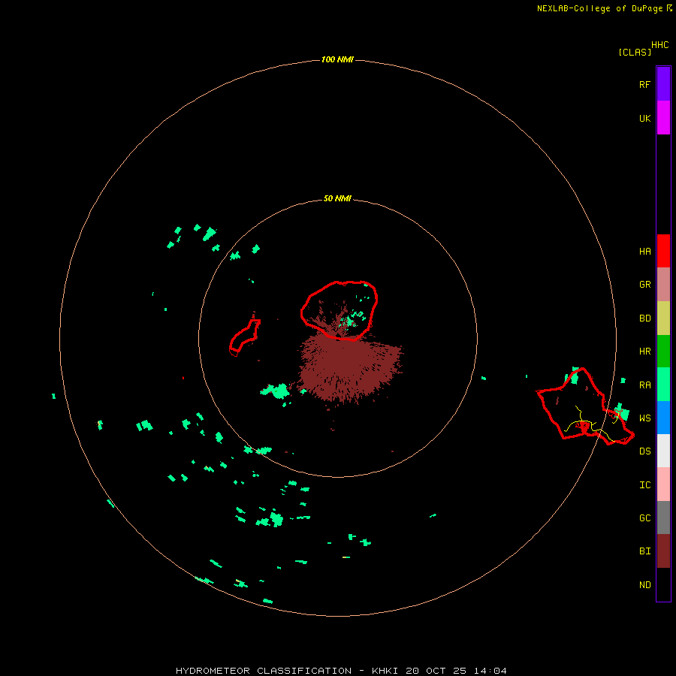Click the 100 NMI range ring label

point(337,59)
